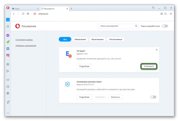Image resolution: width=179 pixels, height=121 pixels.
Task: Open Facebook Messenger in the sidebar
Action: click(x=8, y=35)
